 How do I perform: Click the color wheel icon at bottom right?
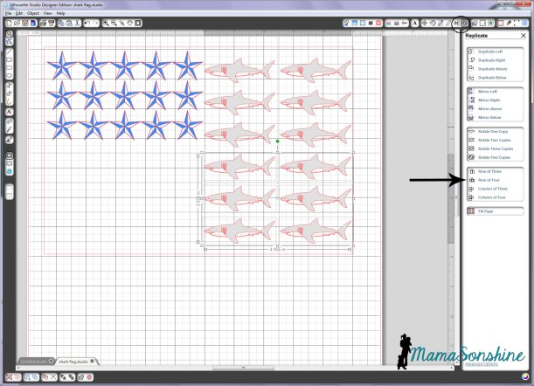(x=526, y=376)
